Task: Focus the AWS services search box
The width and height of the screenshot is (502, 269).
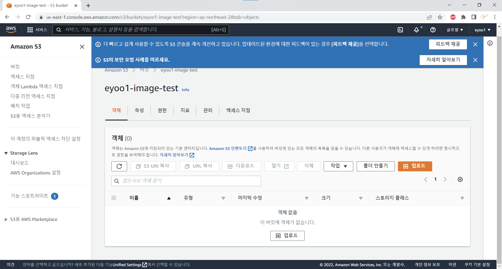Action: [x=141, y=30]
